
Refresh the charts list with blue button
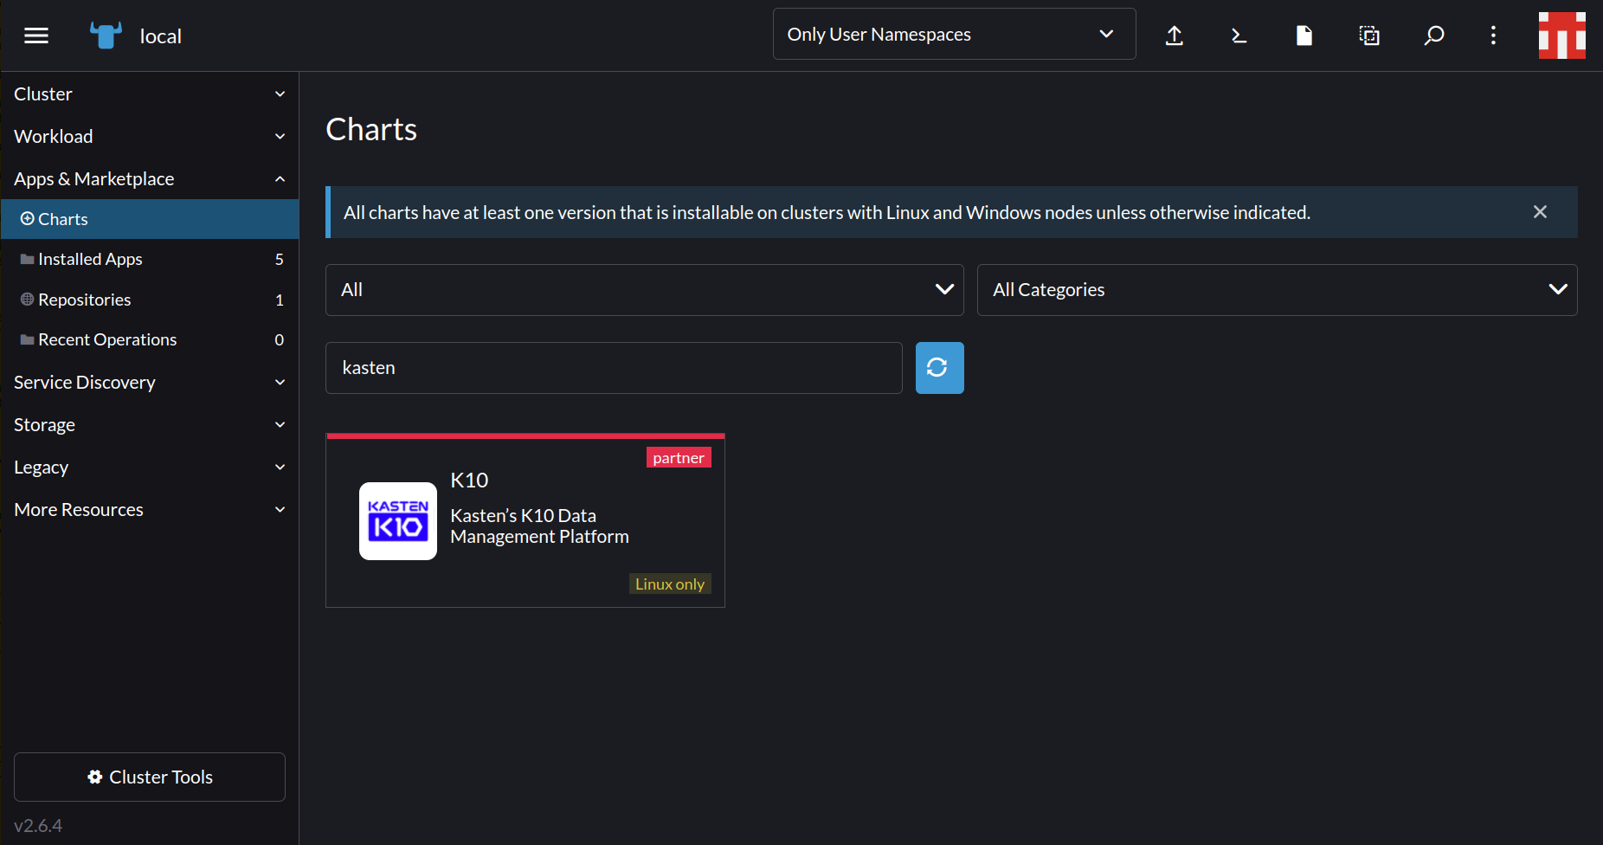pyautogui.click(x=939, y=368)
